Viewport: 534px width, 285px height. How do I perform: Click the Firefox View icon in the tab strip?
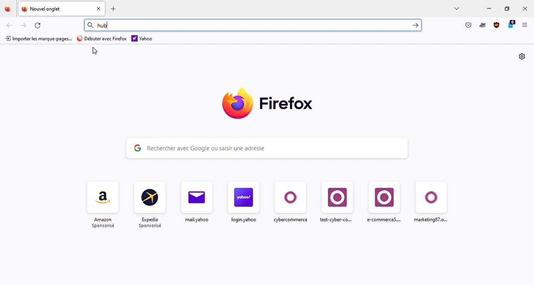pos(8,9)
